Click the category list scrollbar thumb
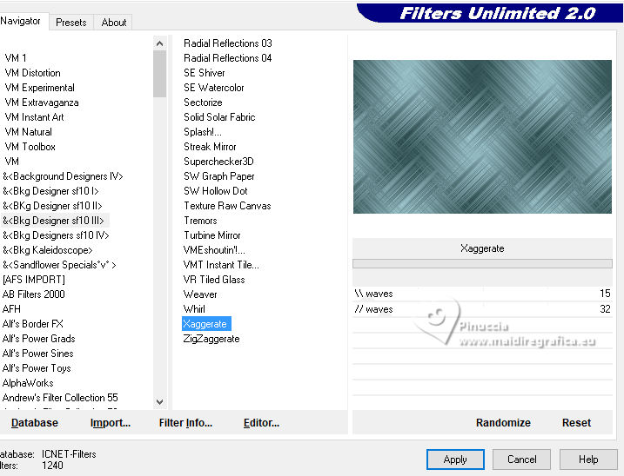This screenshot has width=624, height=476. (x=159, y=74)
